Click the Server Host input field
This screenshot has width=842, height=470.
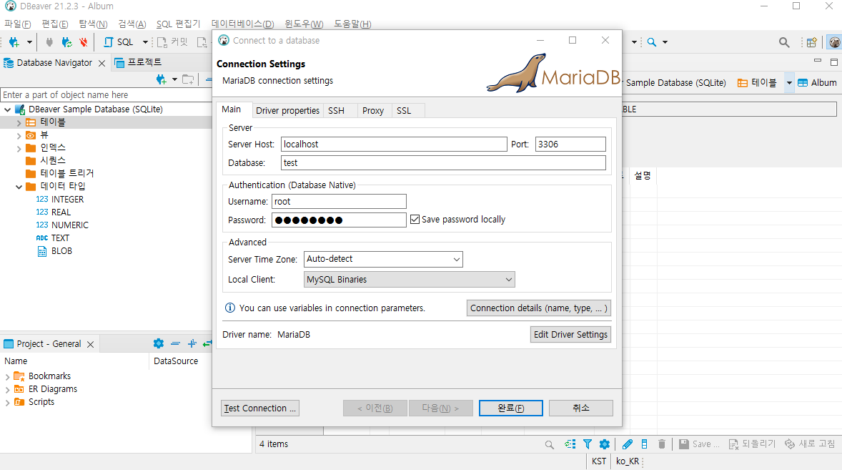pyautogui.click(x=394, y=144)
